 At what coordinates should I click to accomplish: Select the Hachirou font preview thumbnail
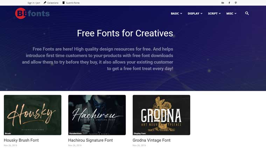click(97, 115)
